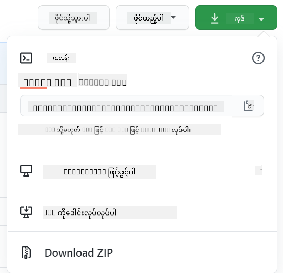
Task: Click the Add file dropdown arrow
Action: pos(173,17)
